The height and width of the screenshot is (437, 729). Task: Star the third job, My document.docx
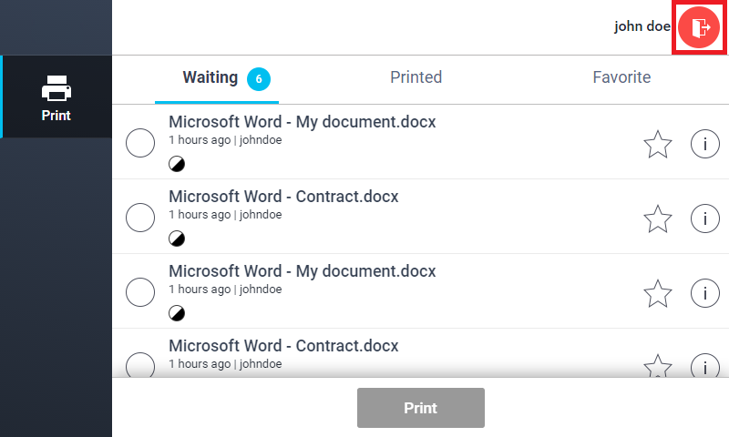(x=657, y=293)
